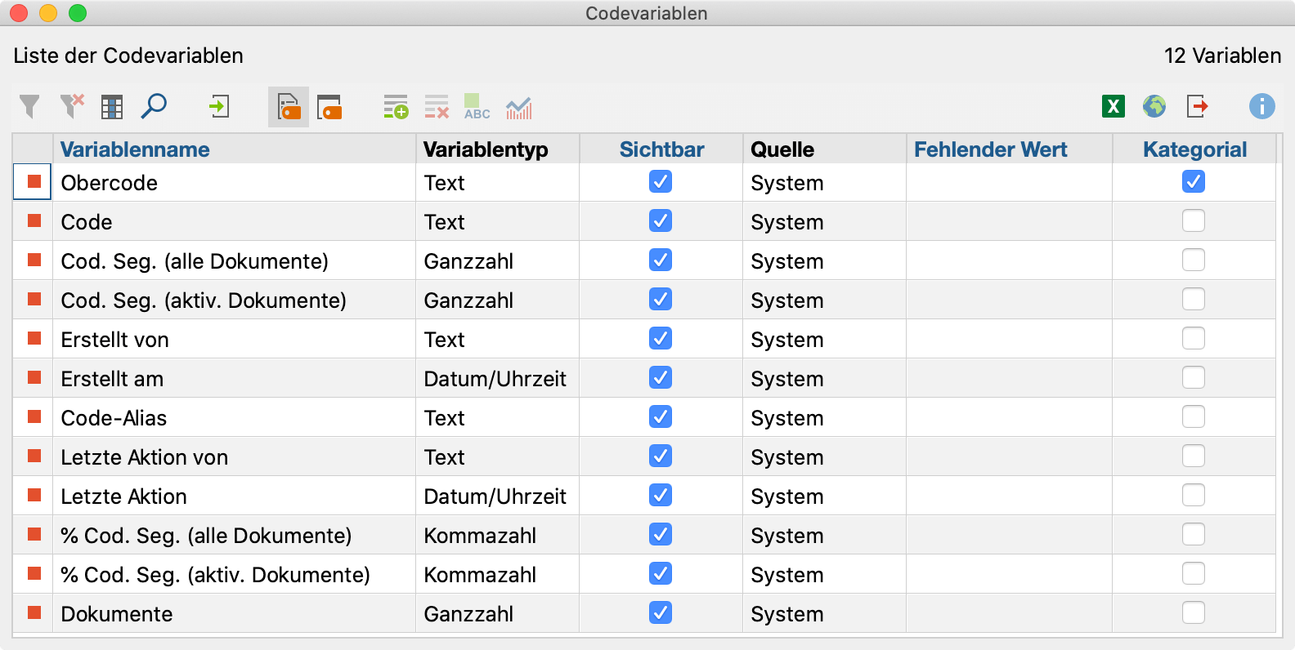Select the Obercode variable name
Viewport: 1295px width, 650px height.
[110, 183]
